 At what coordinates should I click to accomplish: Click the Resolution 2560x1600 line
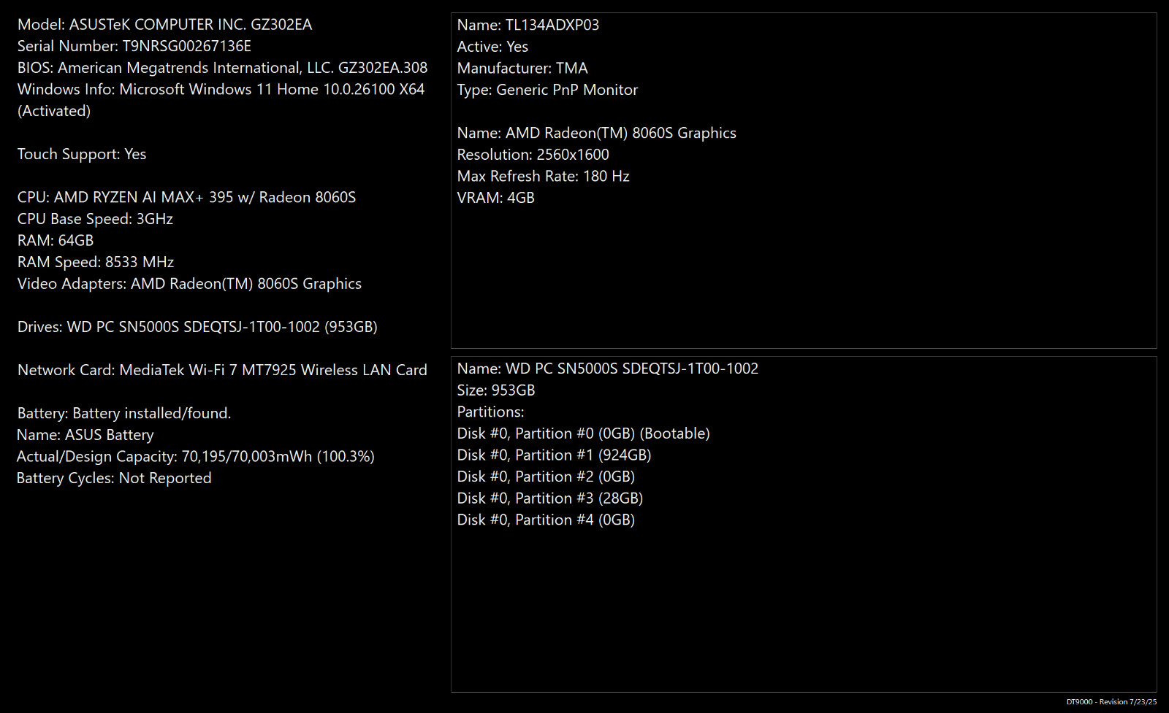coord(533,155)
